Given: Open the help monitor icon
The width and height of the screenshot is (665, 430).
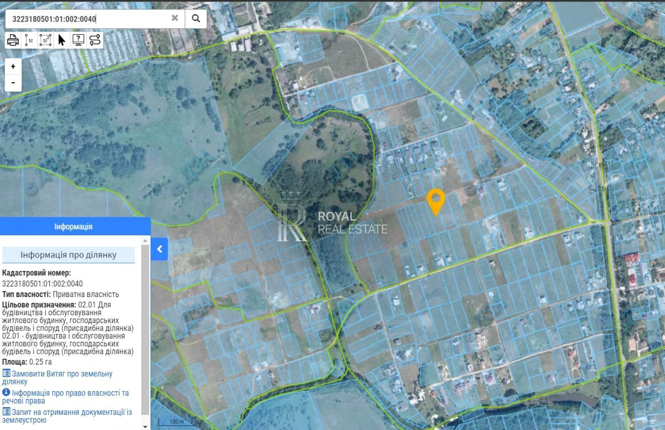Looking at the screenshot, I should [78, 40].
